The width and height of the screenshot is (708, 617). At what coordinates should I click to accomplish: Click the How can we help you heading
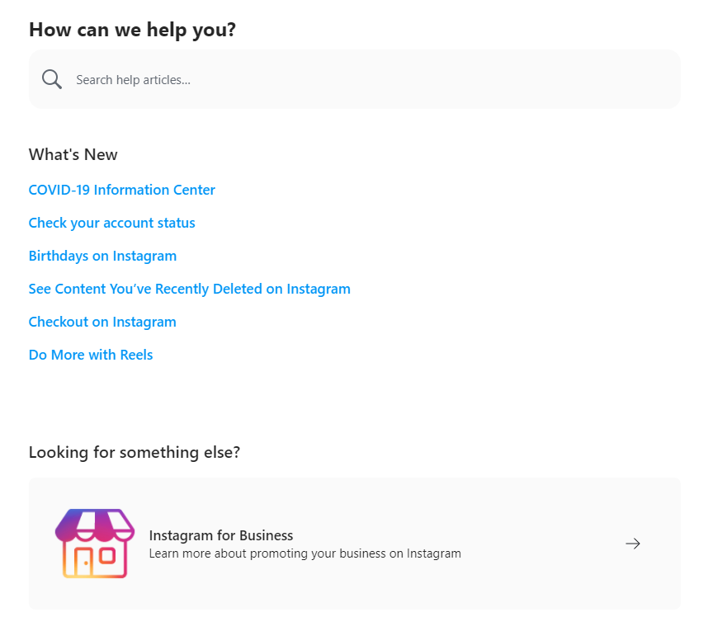pos(132,30)
